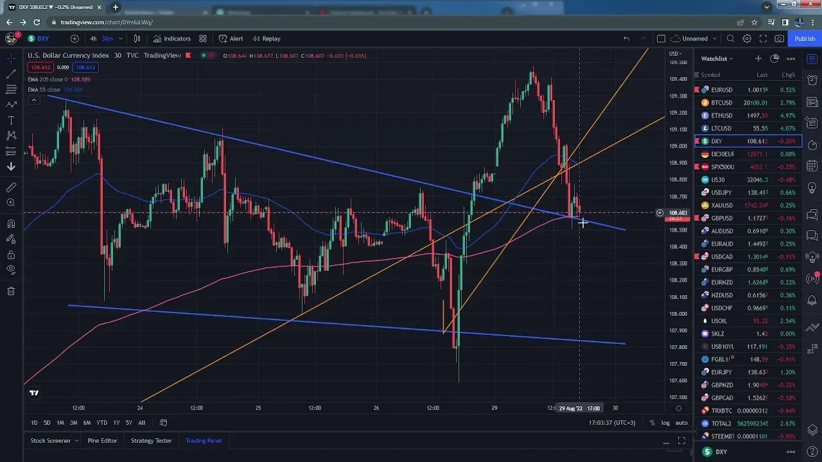Viewport: 822px width, 462px height.
Task: Select the Text annotation tool
Action: pos(11,120)
